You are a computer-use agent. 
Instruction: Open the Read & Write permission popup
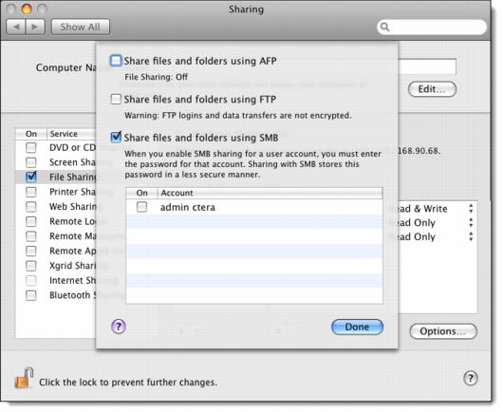(471, 209)
